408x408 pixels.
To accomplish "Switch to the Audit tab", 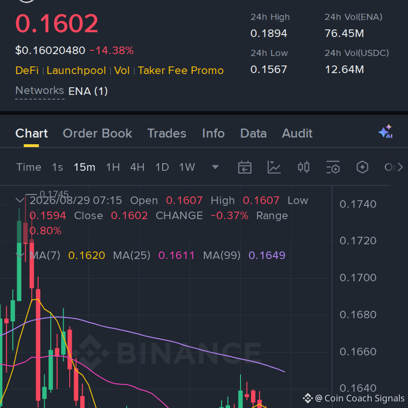I will pos(297,133).
